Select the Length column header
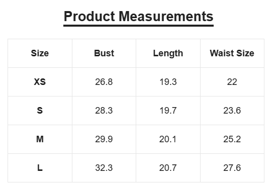 168,53
